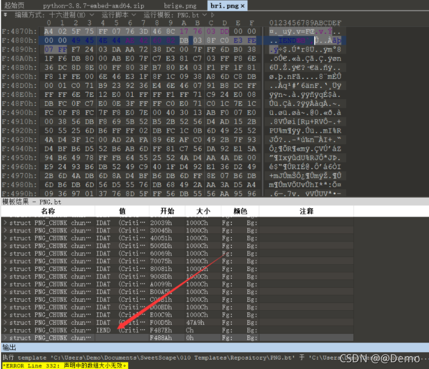Expand the last chunk at F488Ah
429x369 pixels.
point(6,338)
